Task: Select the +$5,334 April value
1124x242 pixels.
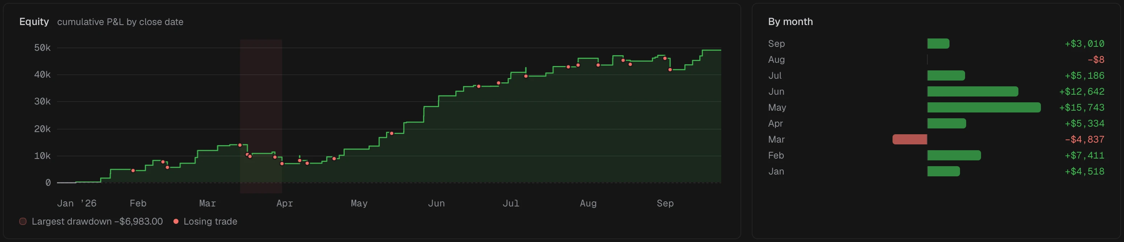Action: tap(1084, 123)
